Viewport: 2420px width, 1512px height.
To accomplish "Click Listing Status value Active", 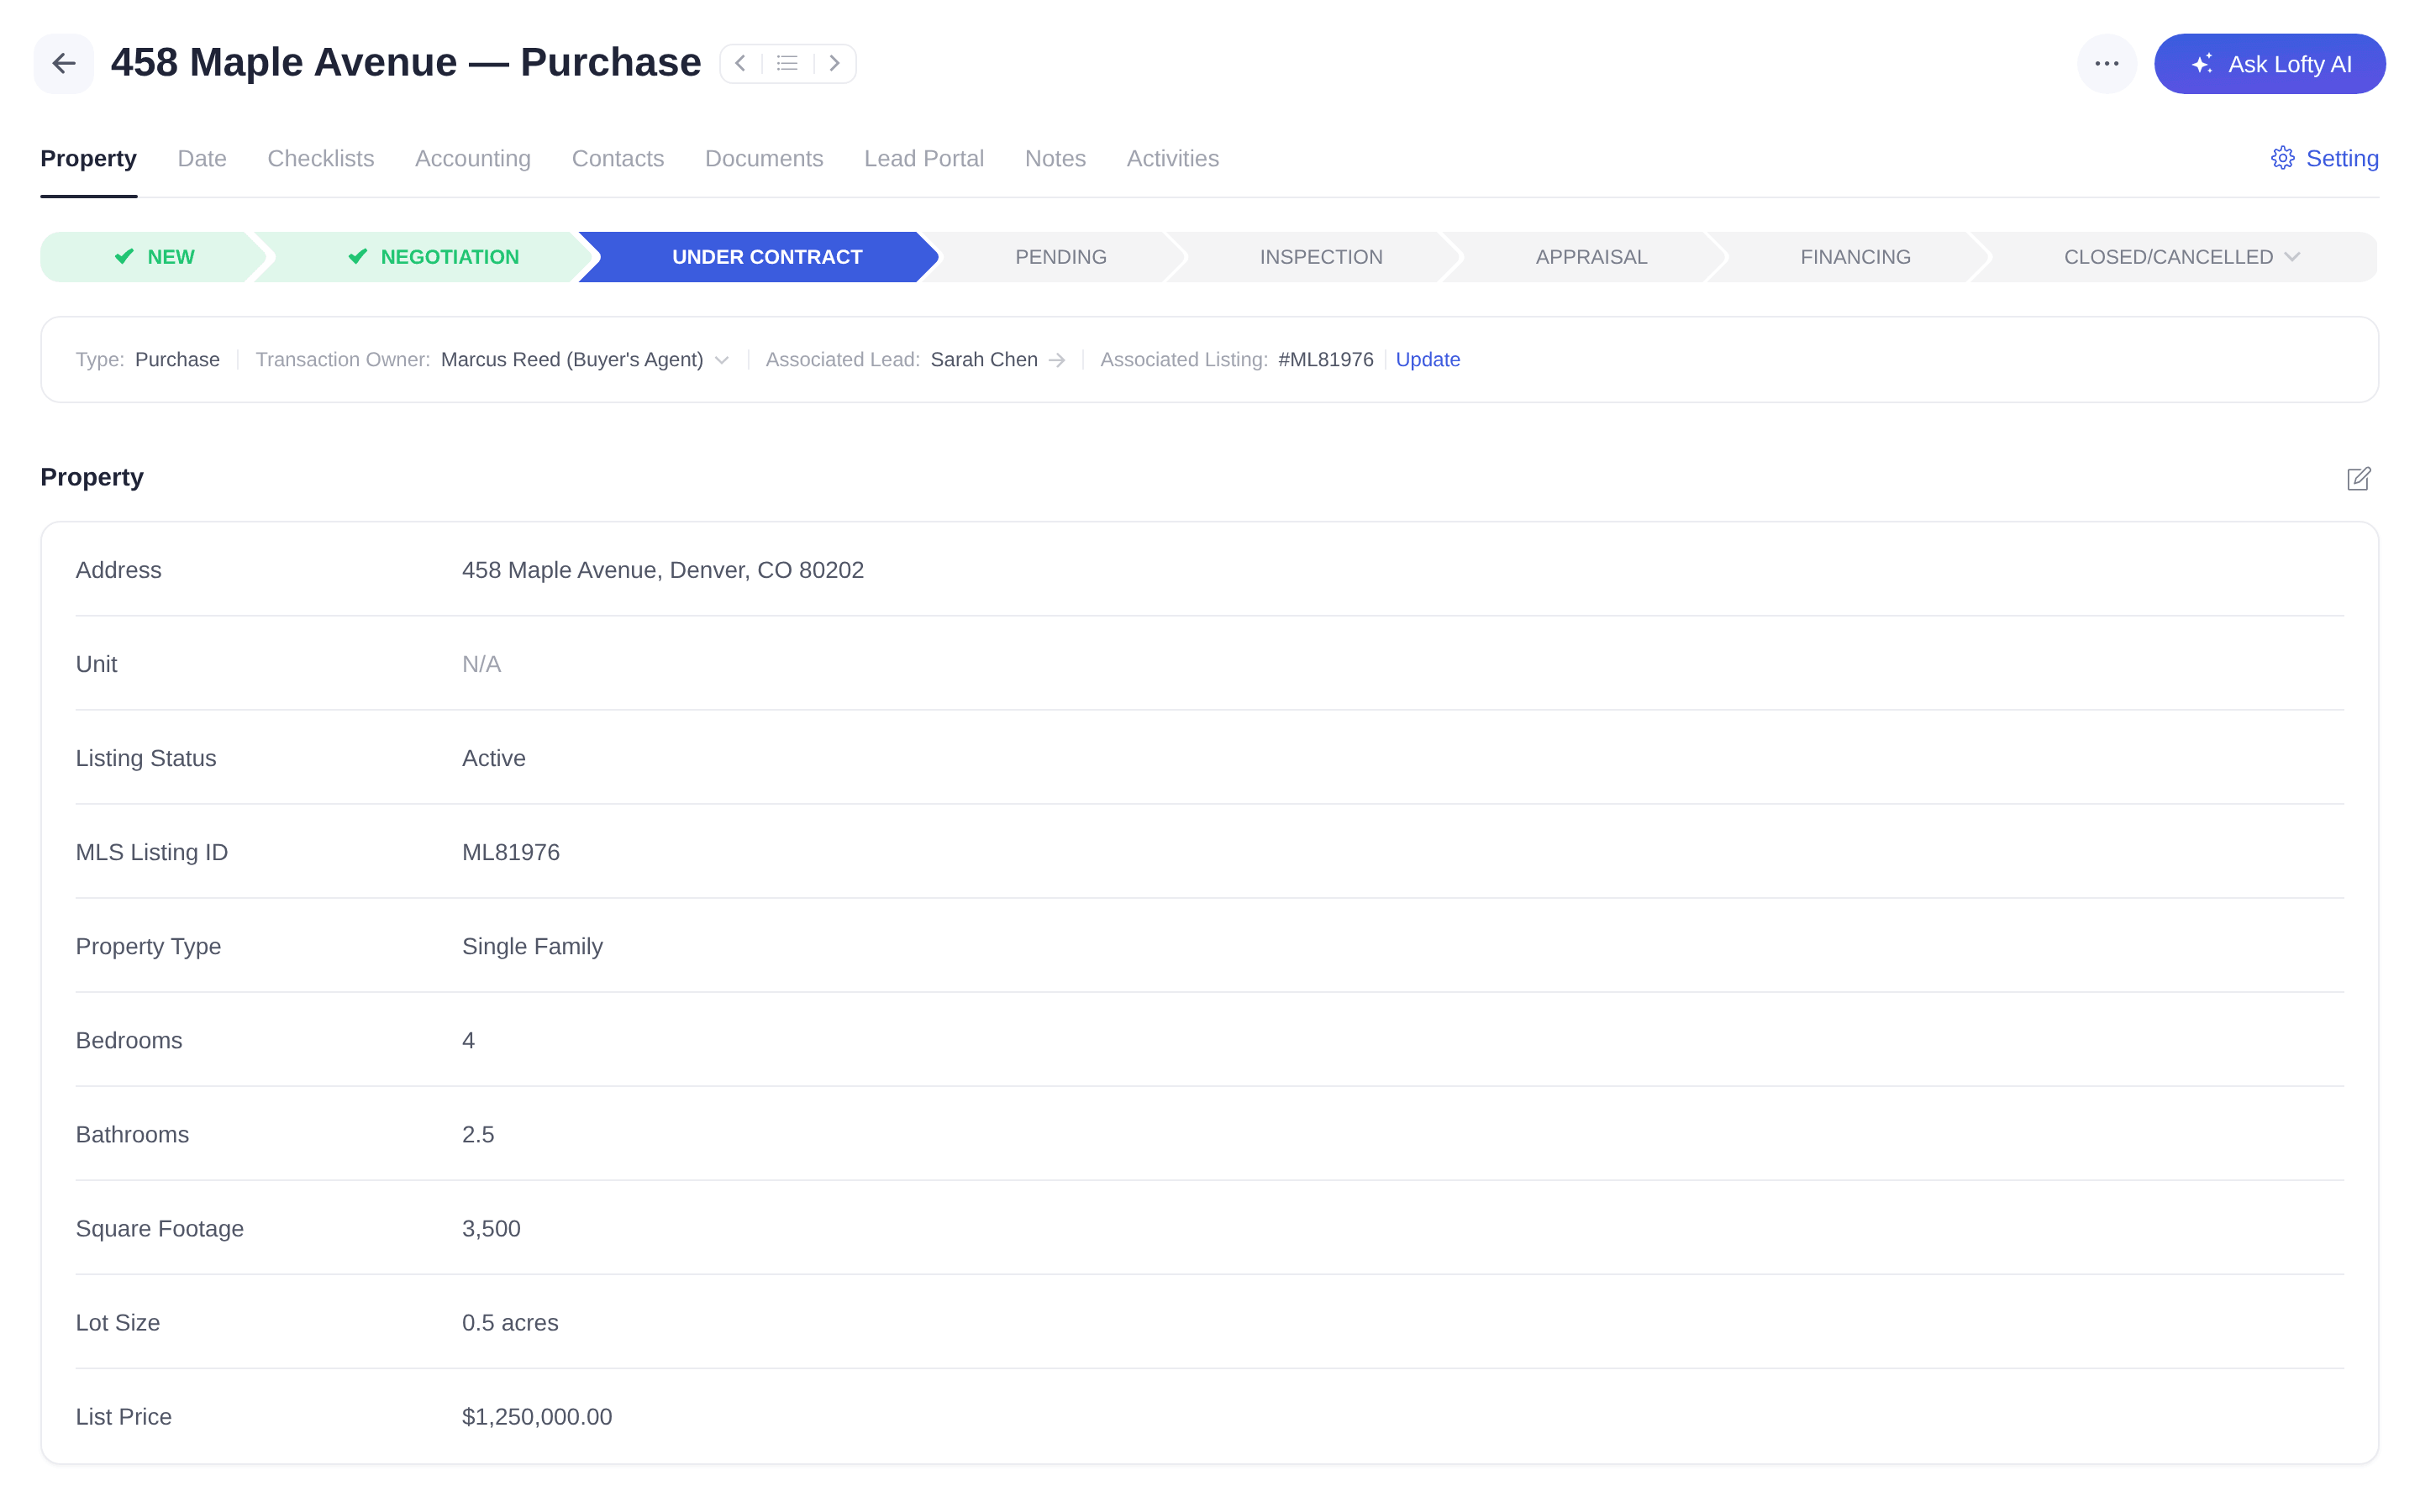I will (x=494, y=758).
